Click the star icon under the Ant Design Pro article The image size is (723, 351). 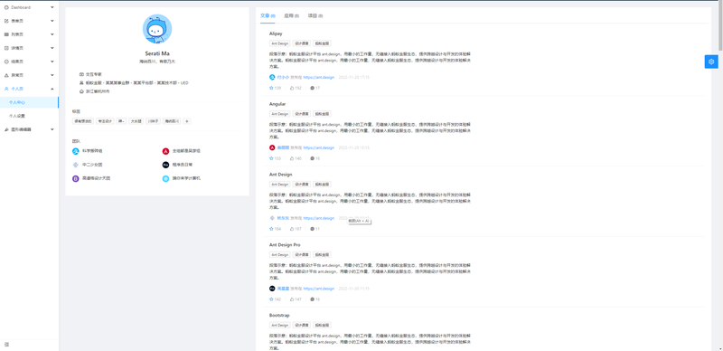[272, 299]
